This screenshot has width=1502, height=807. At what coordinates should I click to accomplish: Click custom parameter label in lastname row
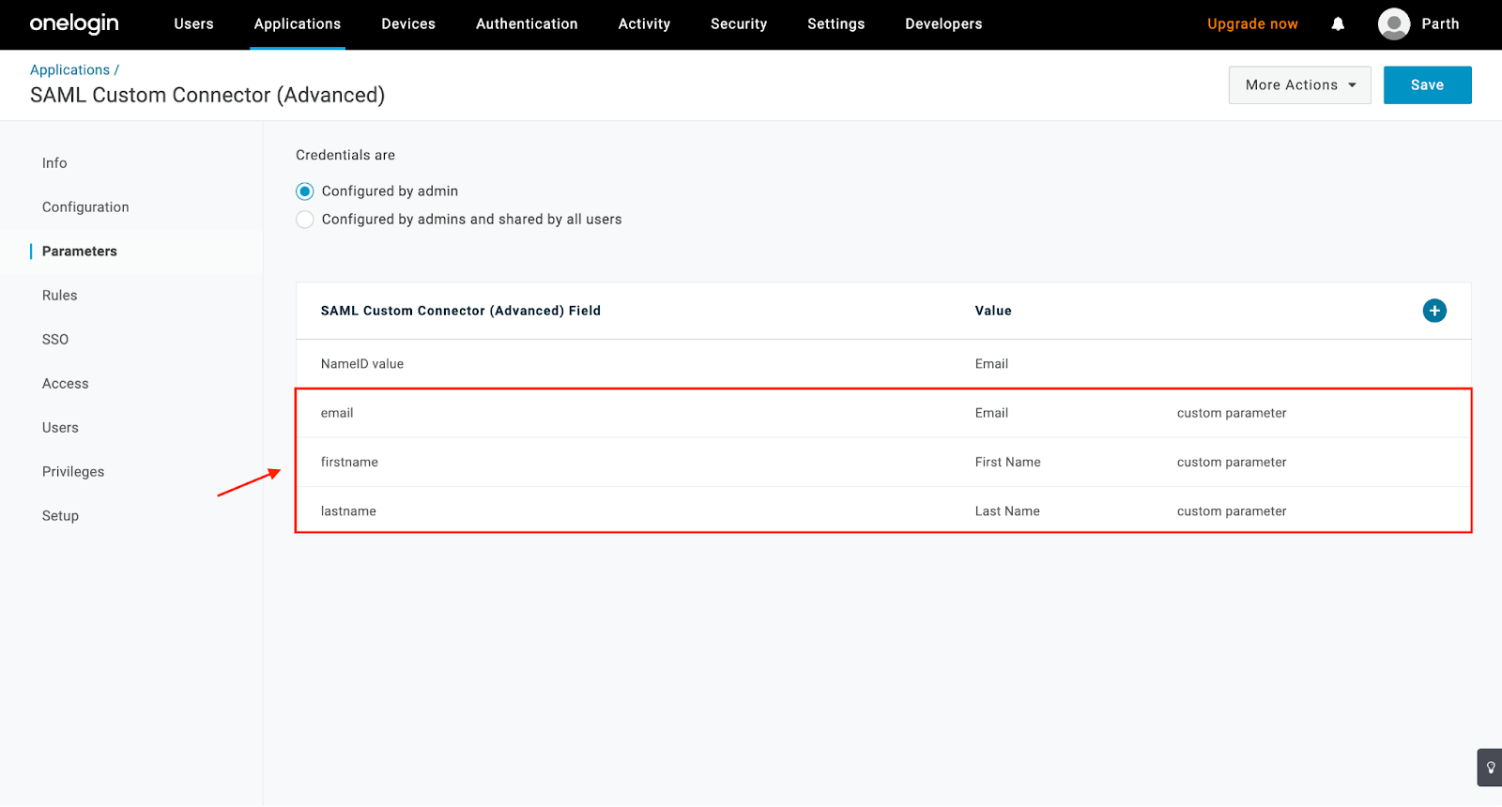[x=1232, y=511]
